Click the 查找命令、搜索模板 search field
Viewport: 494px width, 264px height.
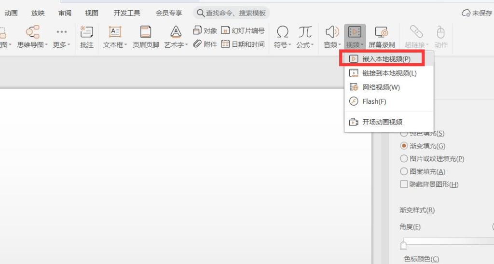pyautogui.click(x=231, y=13)
